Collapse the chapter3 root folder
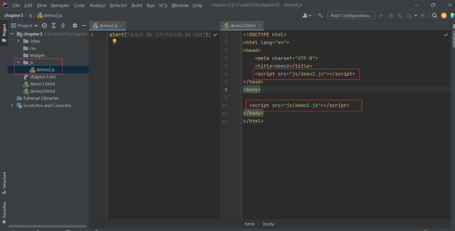 pyautogui.click(x=12, y=34)
